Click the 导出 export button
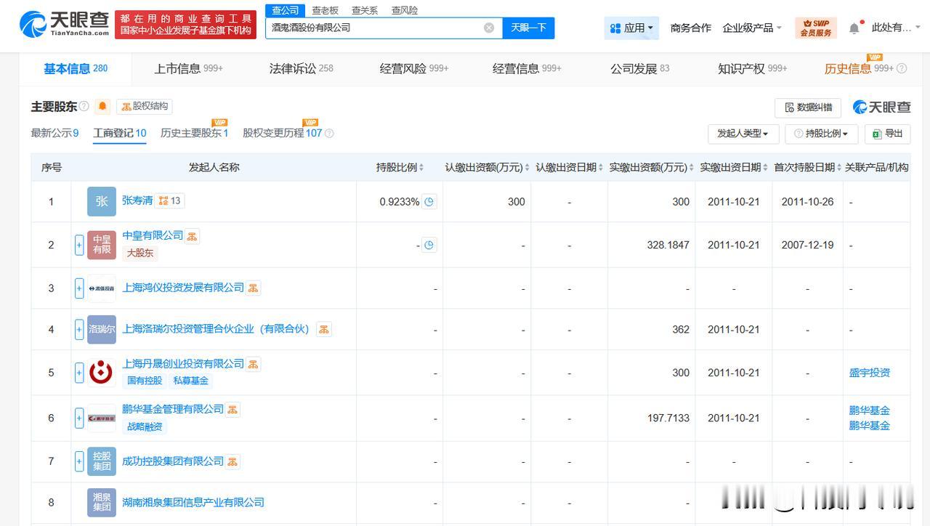Viewport: 930px width, 526px height. coord(887,134)
